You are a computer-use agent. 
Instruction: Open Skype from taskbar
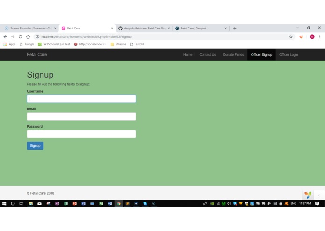pyautogui.click(x=145, y=204)
